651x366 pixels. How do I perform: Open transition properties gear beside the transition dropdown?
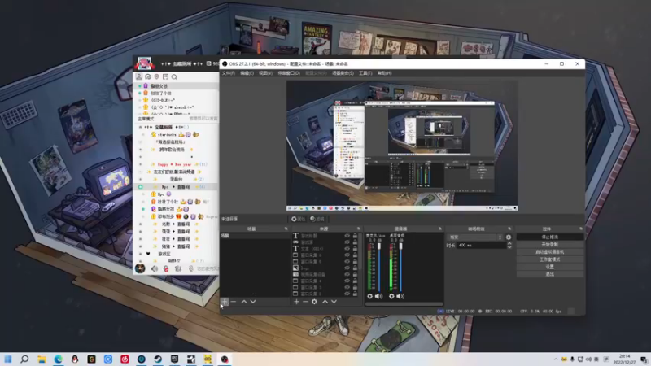tap(509, 237)
